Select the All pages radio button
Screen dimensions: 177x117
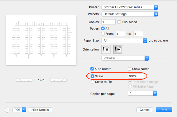[103, 29]
